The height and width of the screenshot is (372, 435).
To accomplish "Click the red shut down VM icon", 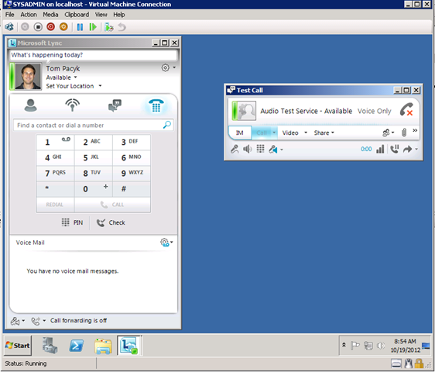I will click(x=51, y=27).
